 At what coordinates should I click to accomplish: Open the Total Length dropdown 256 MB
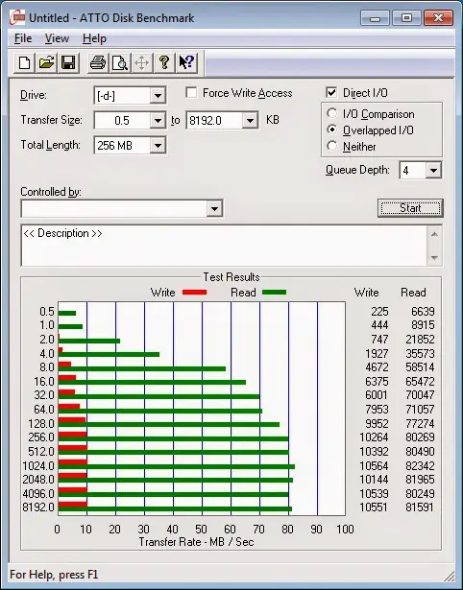[158, 145]
